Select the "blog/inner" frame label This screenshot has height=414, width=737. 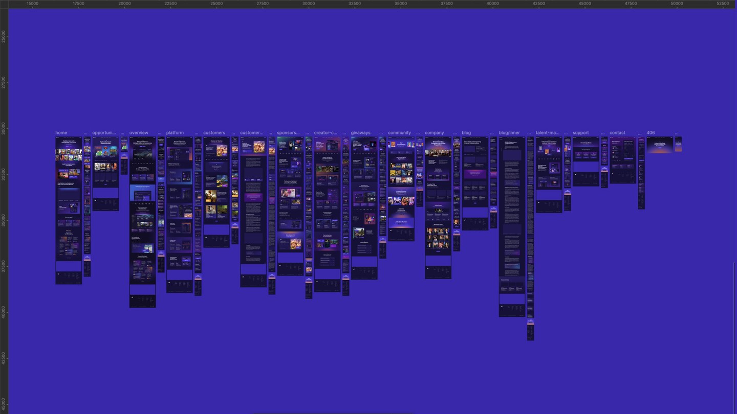pyautogui.click(x=509, y=133)
